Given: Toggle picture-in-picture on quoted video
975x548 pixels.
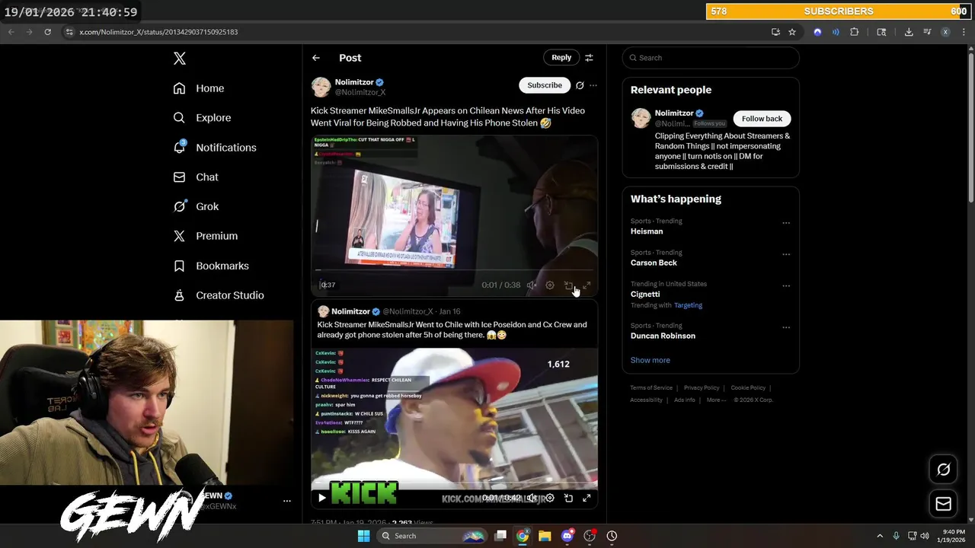Looking at the screenshot, I should point(568,498).
